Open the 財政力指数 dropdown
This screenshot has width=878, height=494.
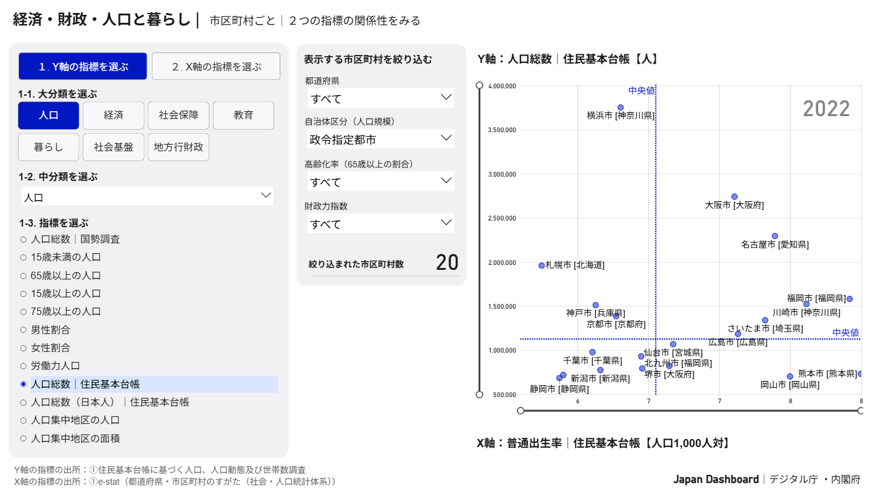[x=380, y=223]
